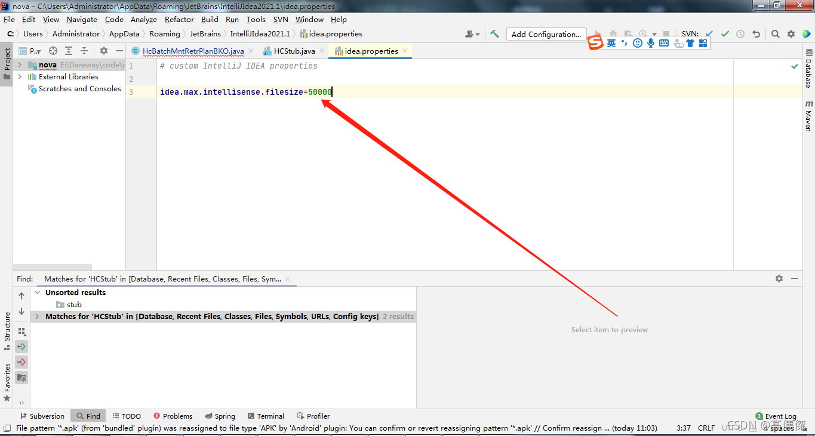The width and height of the screenshot is (815, 436).
Task: Expand the nova project node
Action: (x=20, y=64)
